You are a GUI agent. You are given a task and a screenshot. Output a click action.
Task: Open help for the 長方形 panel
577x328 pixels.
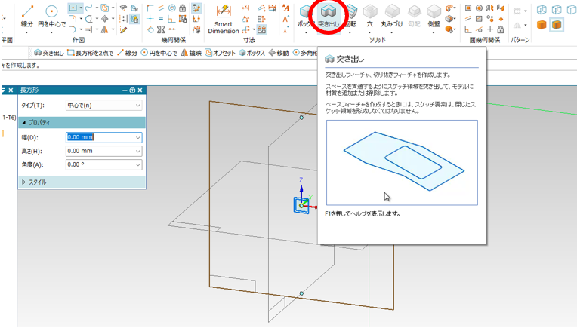[132, 90]
